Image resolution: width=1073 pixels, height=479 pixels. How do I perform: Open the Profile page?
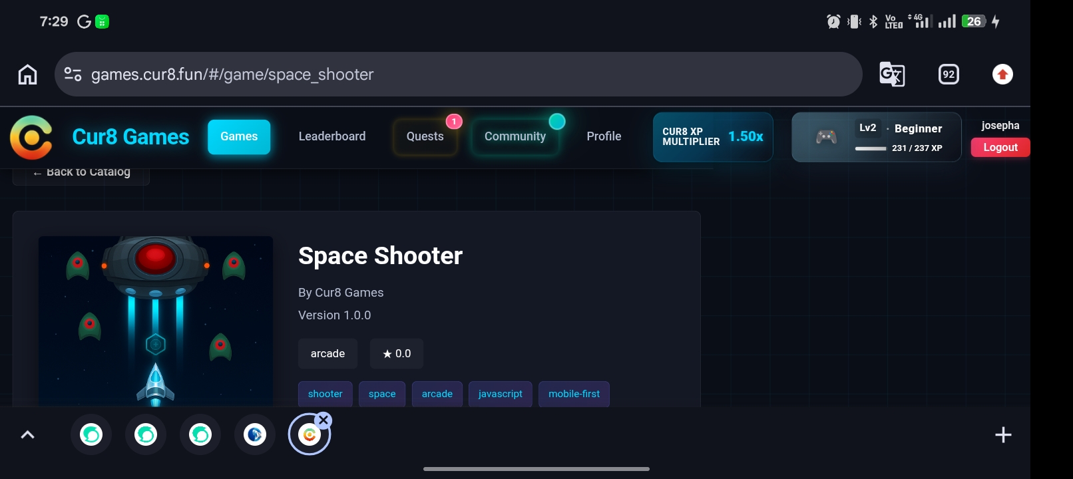(604, 136)
